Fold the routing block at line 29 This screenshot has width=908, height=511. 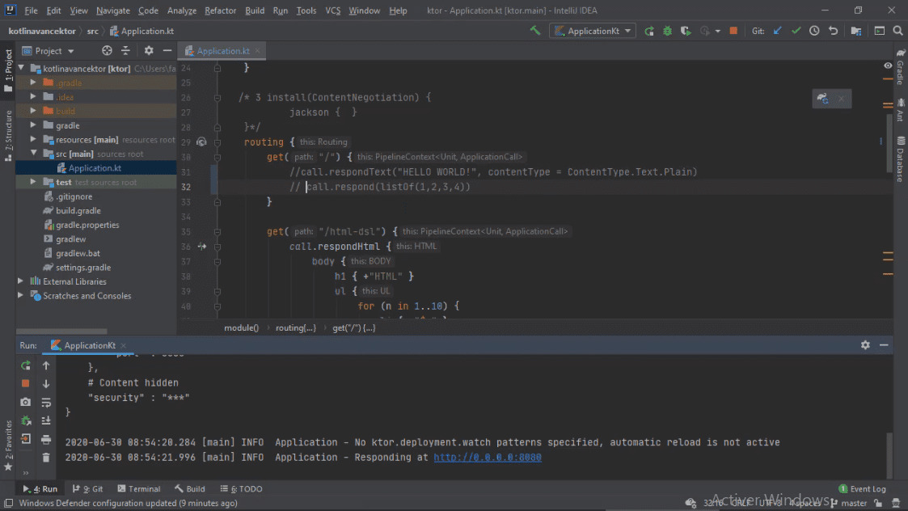coord(217,142)
